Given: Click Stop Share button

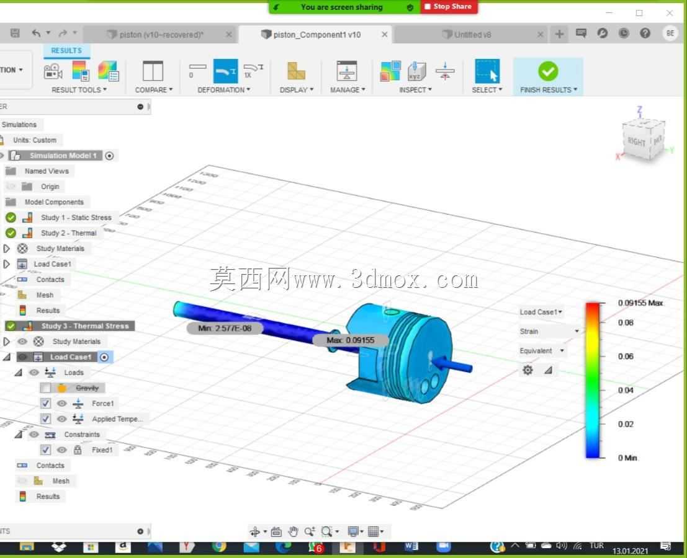Looking at the screenshot, I should point(449,7).
